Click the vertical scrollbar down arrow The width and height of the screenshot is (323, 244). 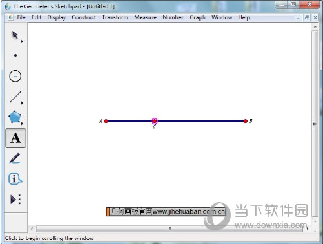pyautogui.click(x=315, y=221)
